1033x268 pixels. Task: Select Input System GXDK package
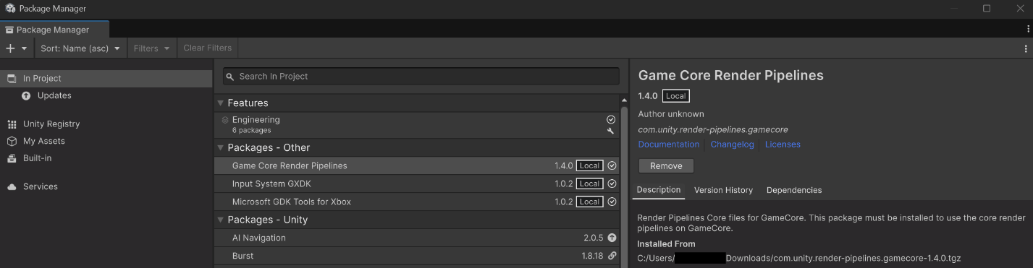417,183
